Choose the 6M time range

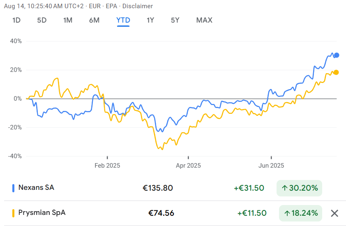[x=94, y=20]
